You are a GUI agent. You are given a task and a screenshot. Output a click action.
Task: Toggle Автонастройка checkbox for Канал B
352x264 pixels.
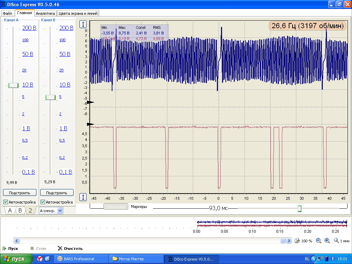point(43,202)
